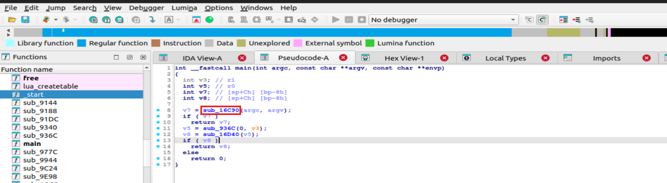This screenshot has height=183, width=667.
Task: Toggle breakpoint dot on line 12
Action: coord(158,134)
